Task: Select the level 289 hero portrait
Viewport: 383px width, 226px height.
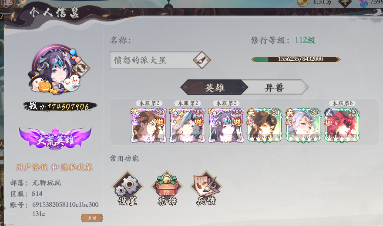Action: 148,125
